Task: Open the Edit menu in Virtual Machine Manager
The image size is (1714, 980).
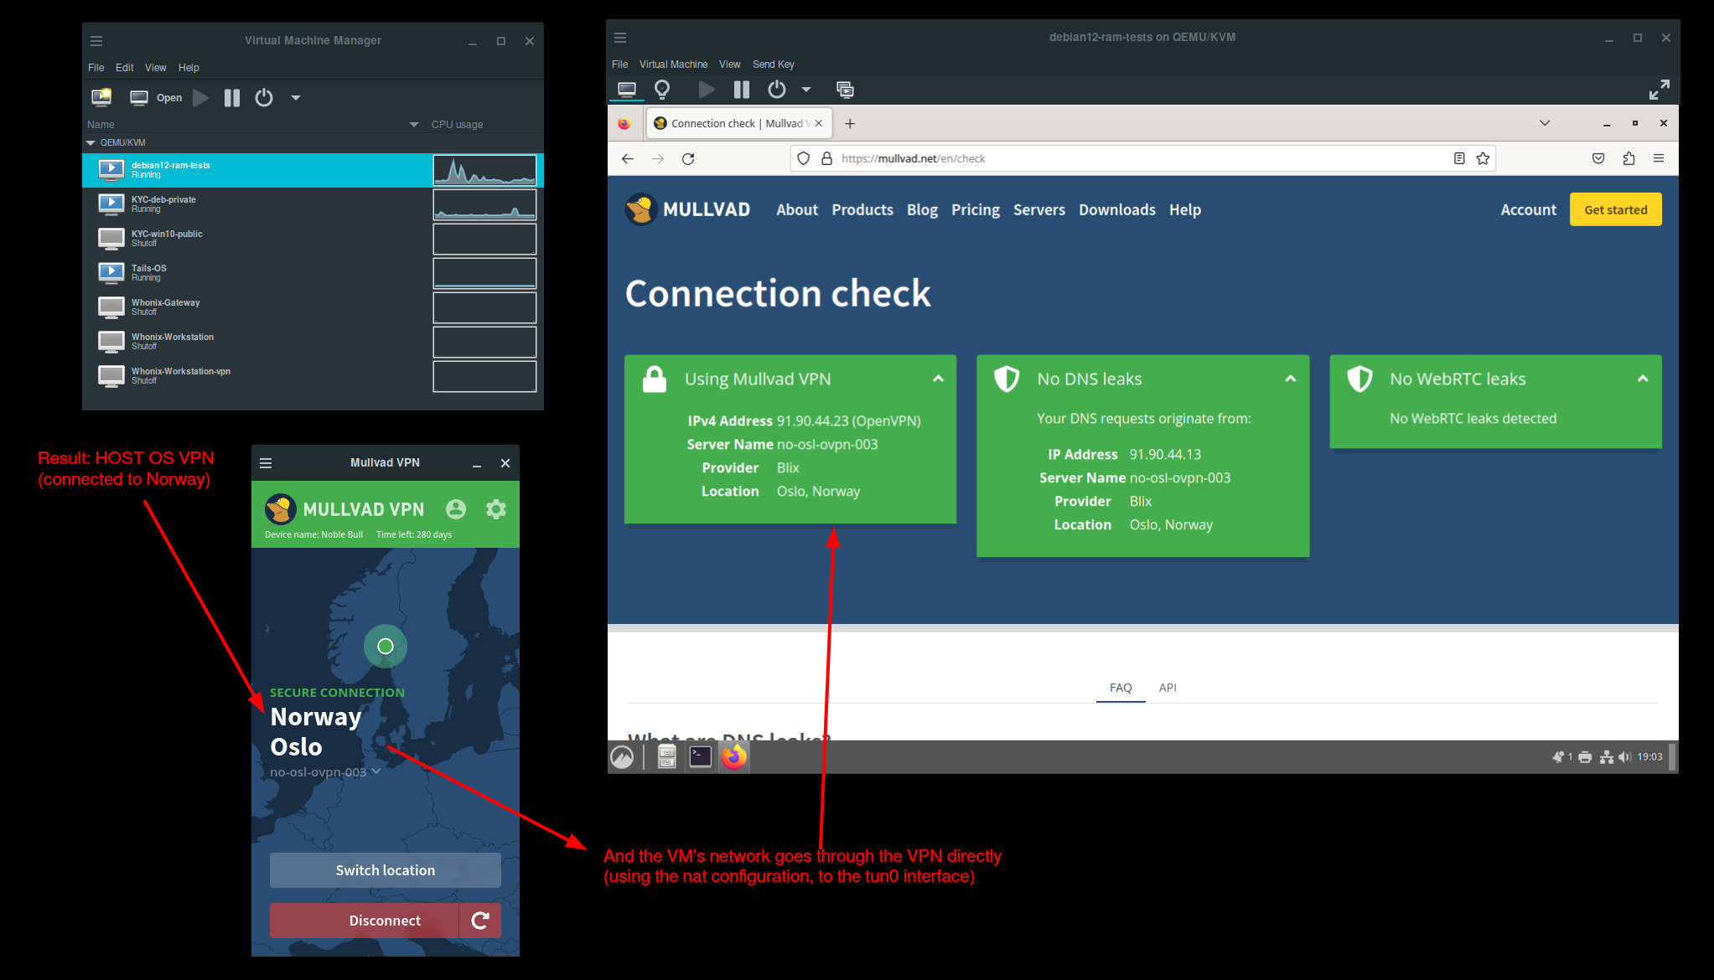Action: (x=125, y=68)
